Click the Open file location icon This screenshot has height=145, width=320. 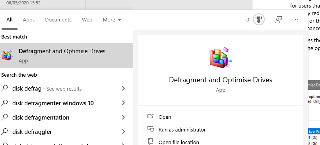[150, 141]
